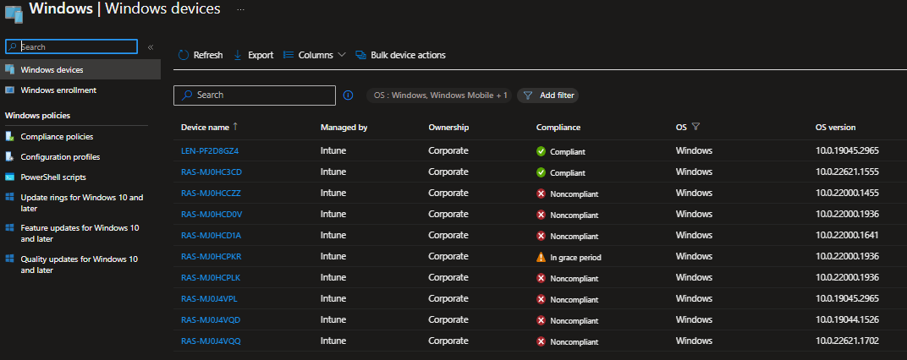Viewport: 907px width, 360px height.
Task: Click the Feature updates Windows logo icon
Action: pyautogui.click(x=9, y=227)
